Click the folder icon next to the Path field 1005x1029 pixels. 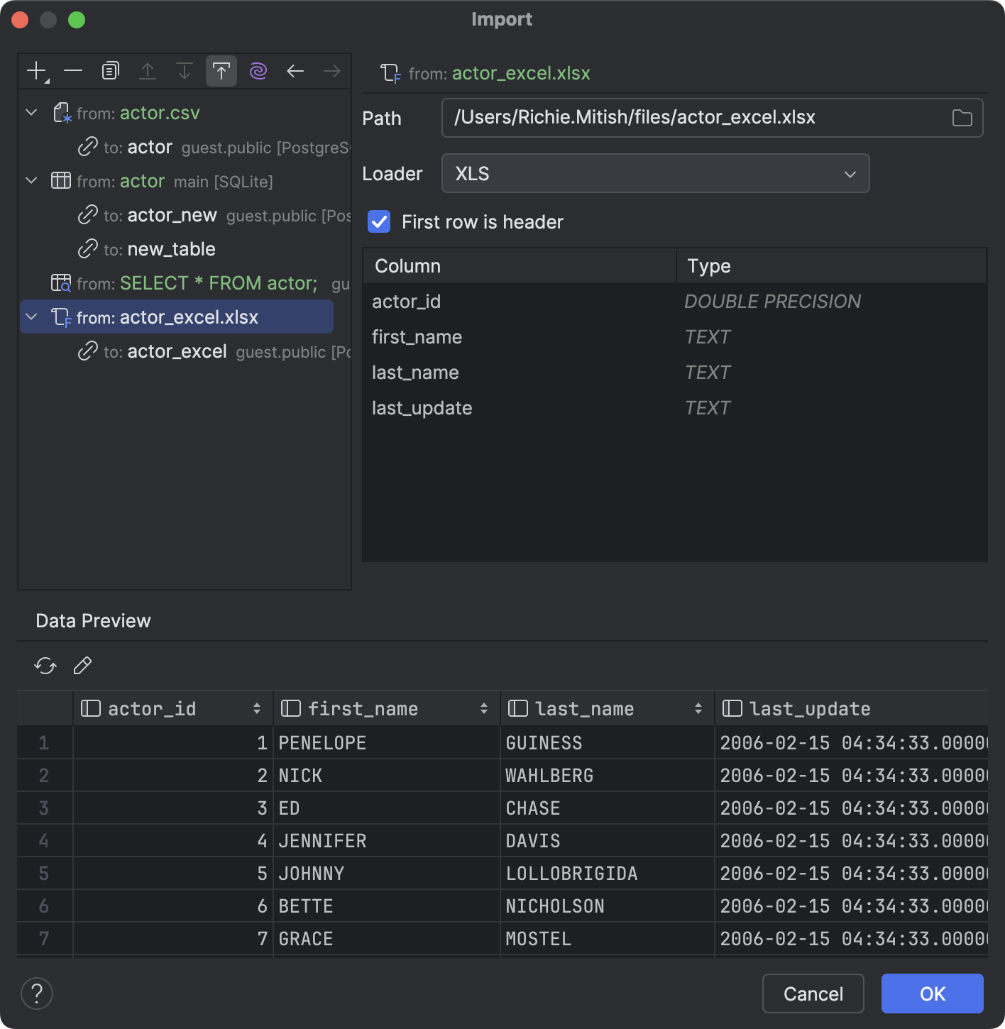click(x=962, y=118)
